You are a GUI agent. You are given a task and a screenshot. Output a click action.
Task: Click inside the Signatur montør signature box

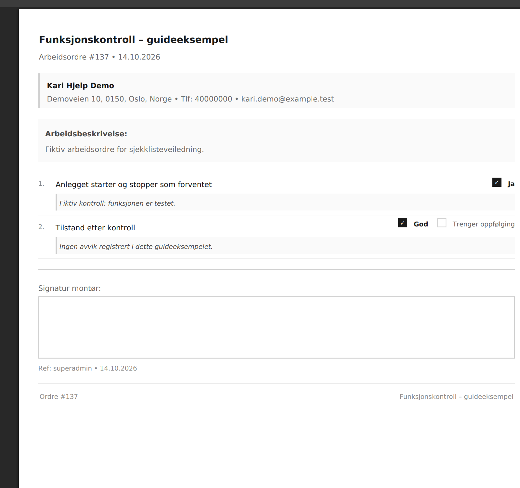[276, 327]
